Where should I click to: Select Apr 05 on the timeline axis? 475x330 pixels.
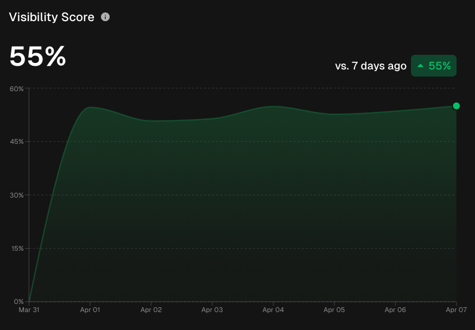tap(334, 310)
